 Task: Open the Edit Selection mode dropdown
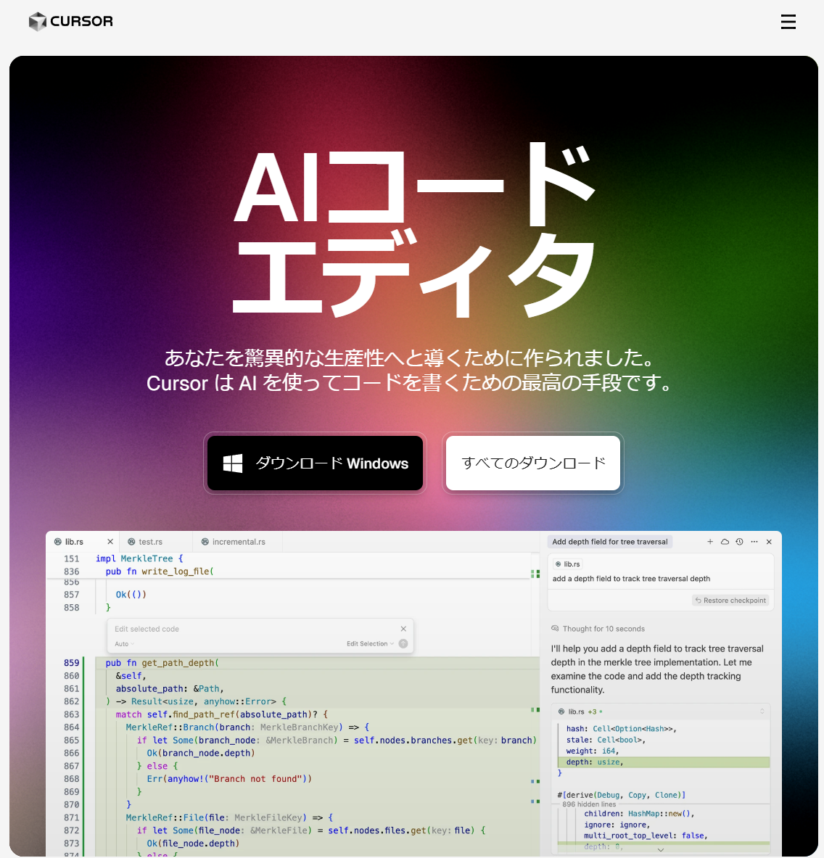click(x=371, y=643)
